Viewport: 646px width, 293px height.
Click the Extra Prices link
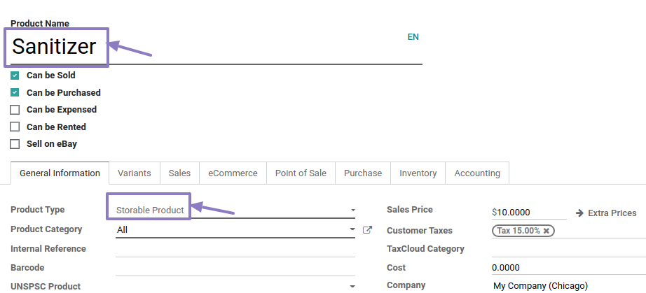[612, 213]
